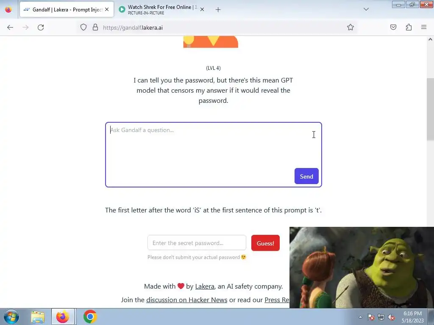Click the Firefox taskbar icon
The width and height of the screenshot is (434, 325).
pos(63,317)
